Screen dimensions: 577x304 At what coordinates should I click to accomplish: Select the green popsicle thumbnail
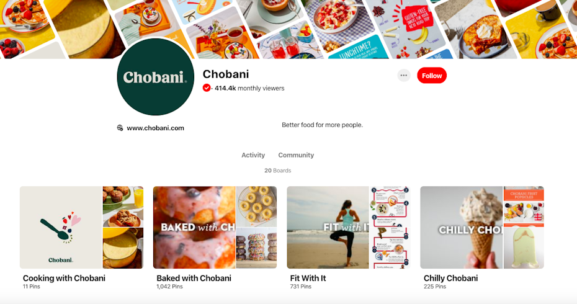[x=524, y=248]
